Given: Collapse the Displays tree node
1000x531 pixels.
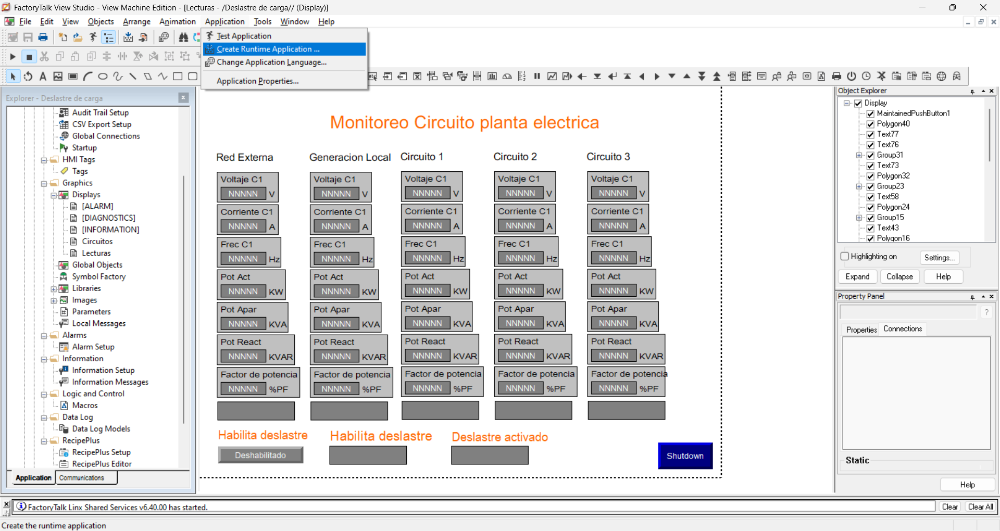Looking at the screenshot, I should pyautogui.click(x=54, y=195).
